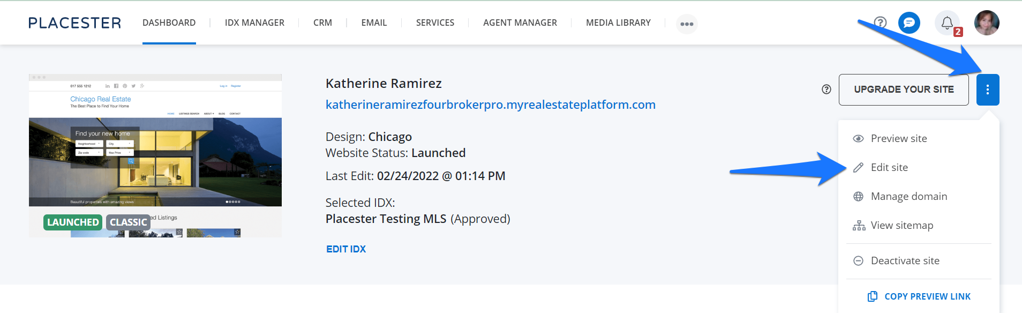Click the Upgrade Your Site button

(904, 90)
